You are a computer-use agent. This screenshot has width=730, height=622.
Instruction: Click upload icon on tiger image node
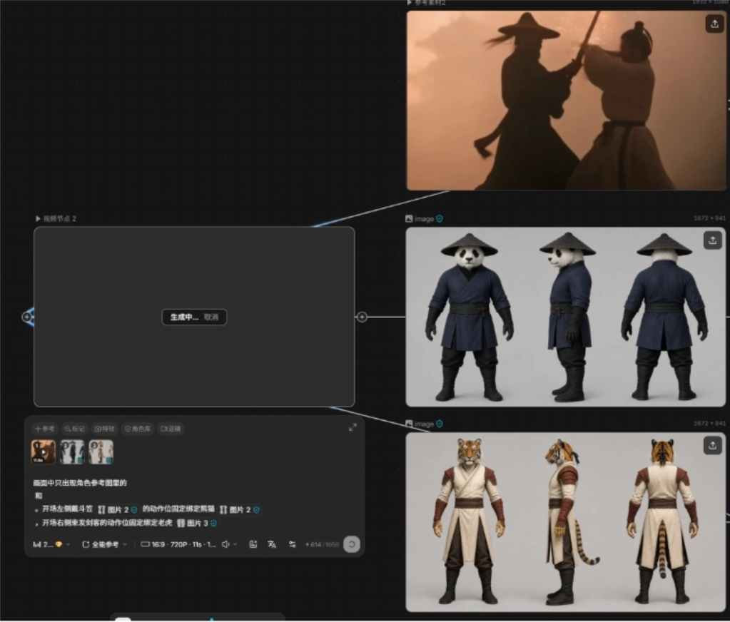[712, 446]
